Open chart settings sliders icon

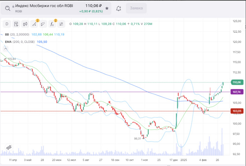click(61, 24)
